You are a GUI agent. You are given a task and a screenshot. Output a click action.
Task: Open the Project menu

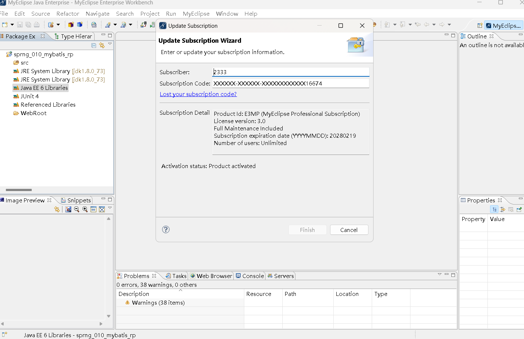click(150, 14)
